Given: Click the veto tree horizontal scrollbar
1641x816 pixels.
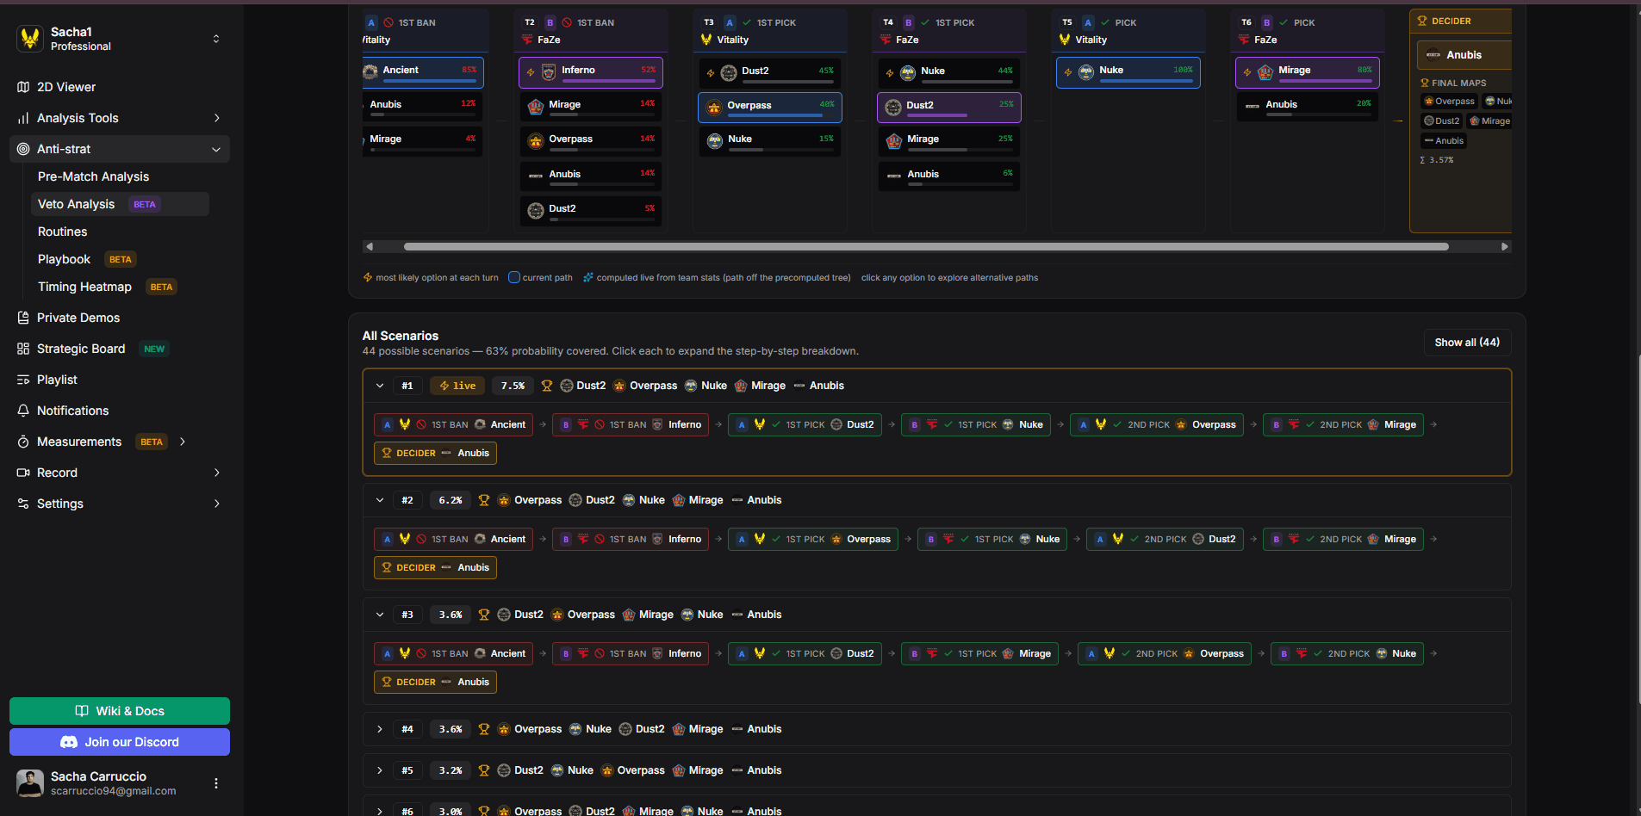Looking at the screenshot, I should tap(926, 247).
